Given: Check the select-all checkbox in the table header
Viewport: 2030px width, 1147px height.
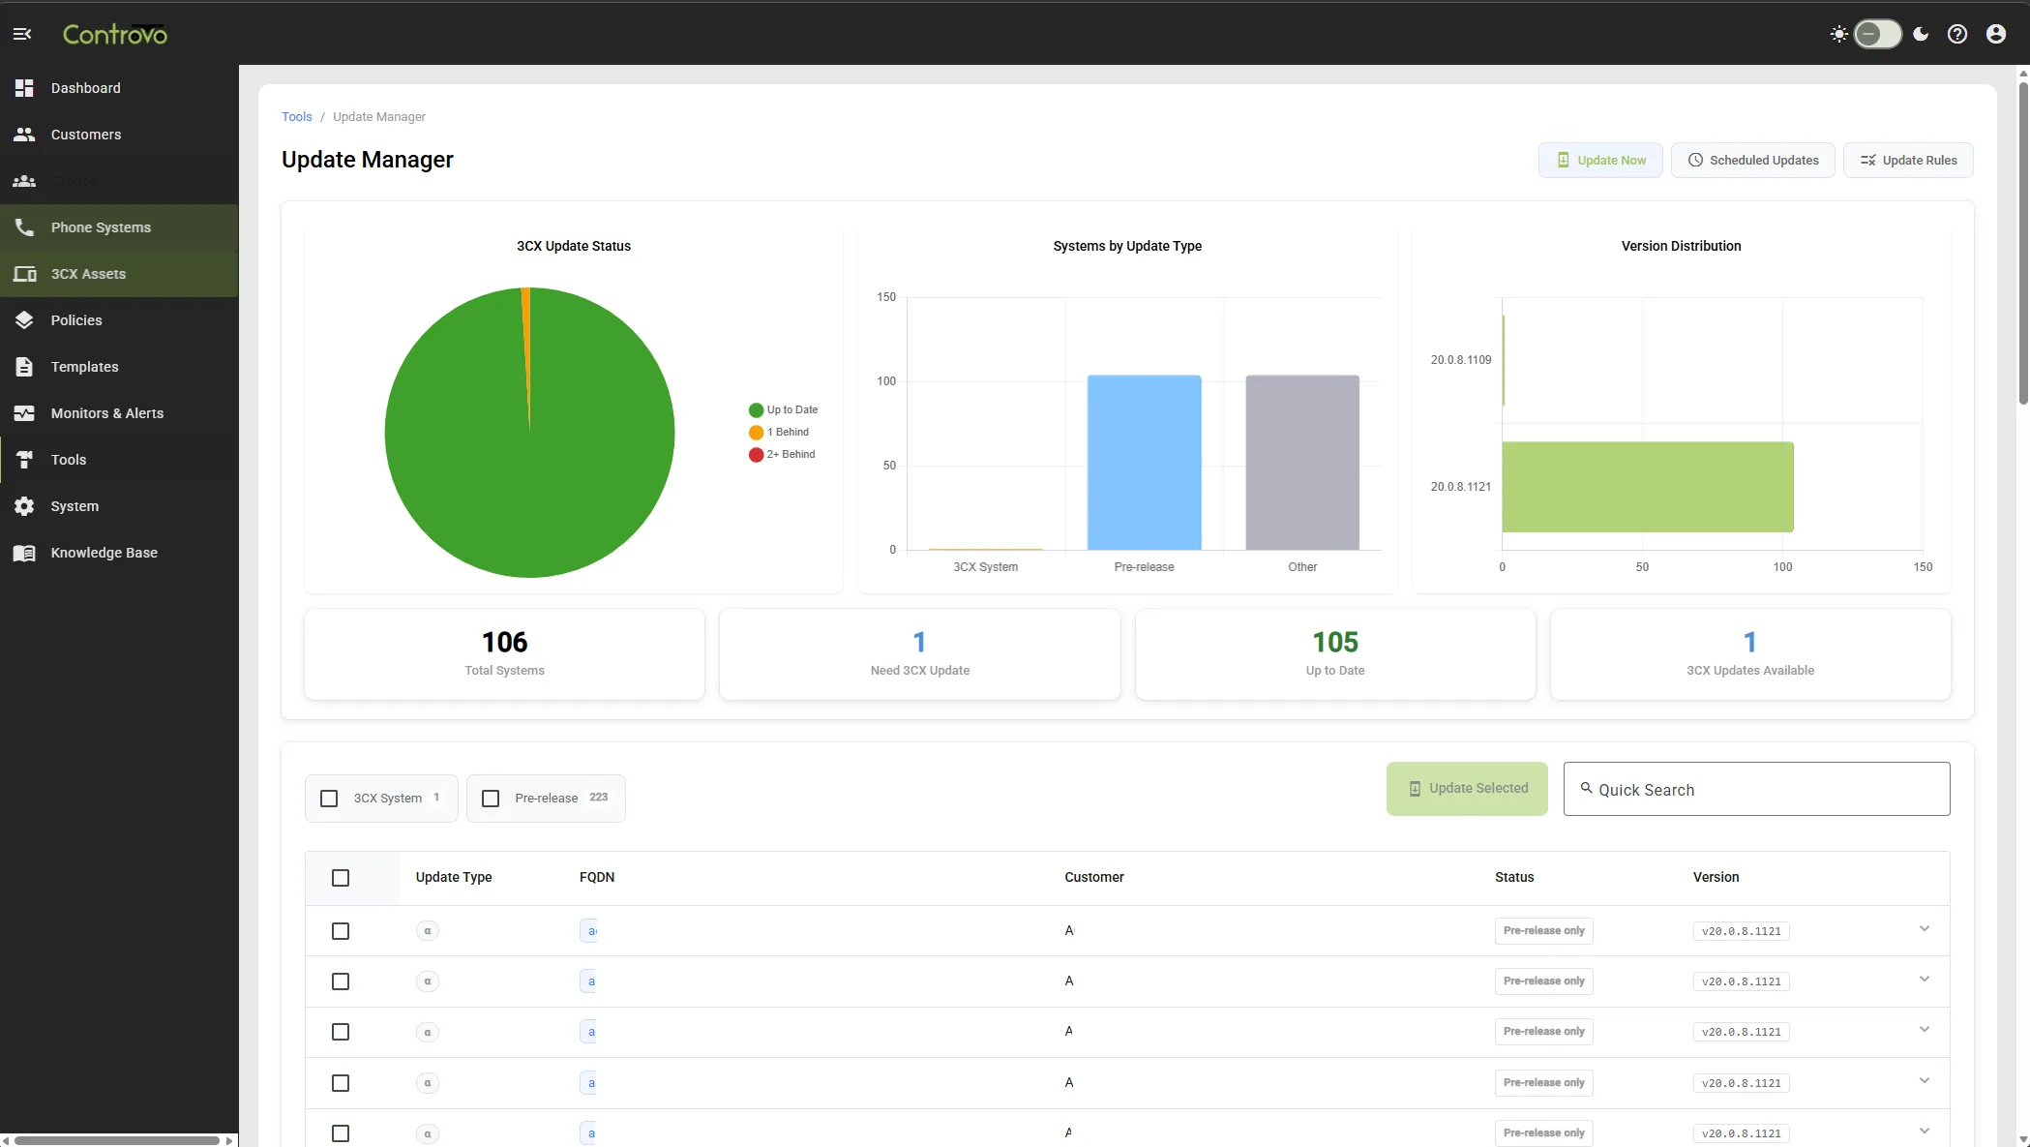Looking at the screenshot, I should click(341, 878).
